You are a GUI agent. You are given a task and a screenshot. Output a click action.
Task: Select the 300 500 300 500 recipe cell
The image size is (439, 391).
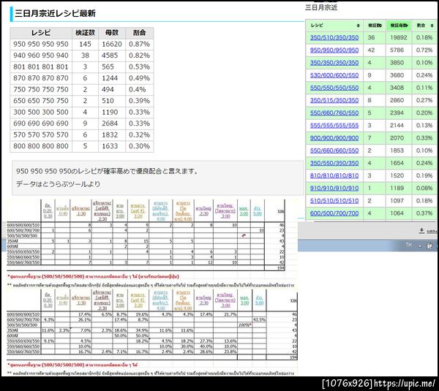[x=41, y=112]
